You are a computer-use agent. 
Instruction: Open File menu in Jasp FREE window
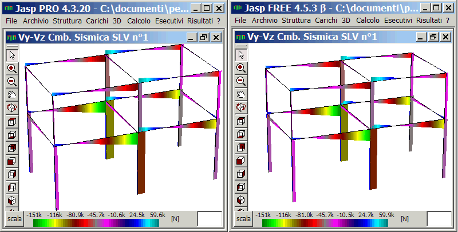pyautogui.click(x=240, y=21)
